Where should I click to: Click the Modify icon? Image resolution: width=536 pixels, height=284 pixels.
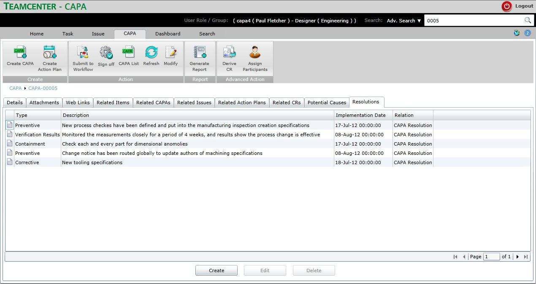point(171,52)
